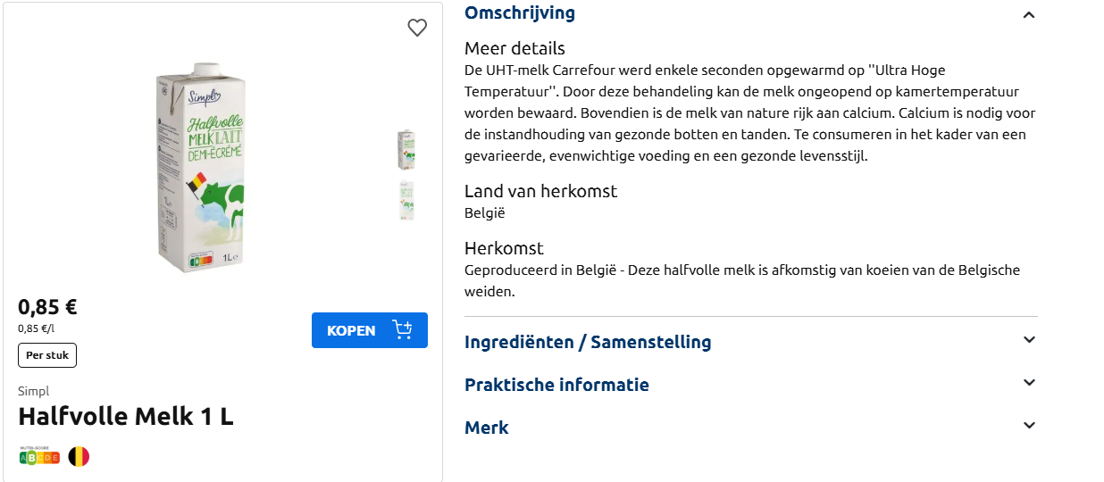Open Ingrediënten / Samenstelling heading
The height and width of the screenshot is (482, 1104).
pyautogui.click(x=588, y=342)
